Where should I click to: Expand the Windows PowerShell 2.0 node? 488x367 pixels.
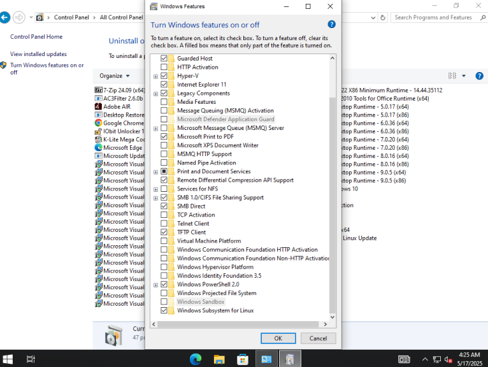tap(155, 285)
